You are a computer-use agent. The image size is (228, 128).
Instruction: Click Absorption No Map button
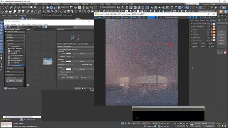(x=82, y=54)
